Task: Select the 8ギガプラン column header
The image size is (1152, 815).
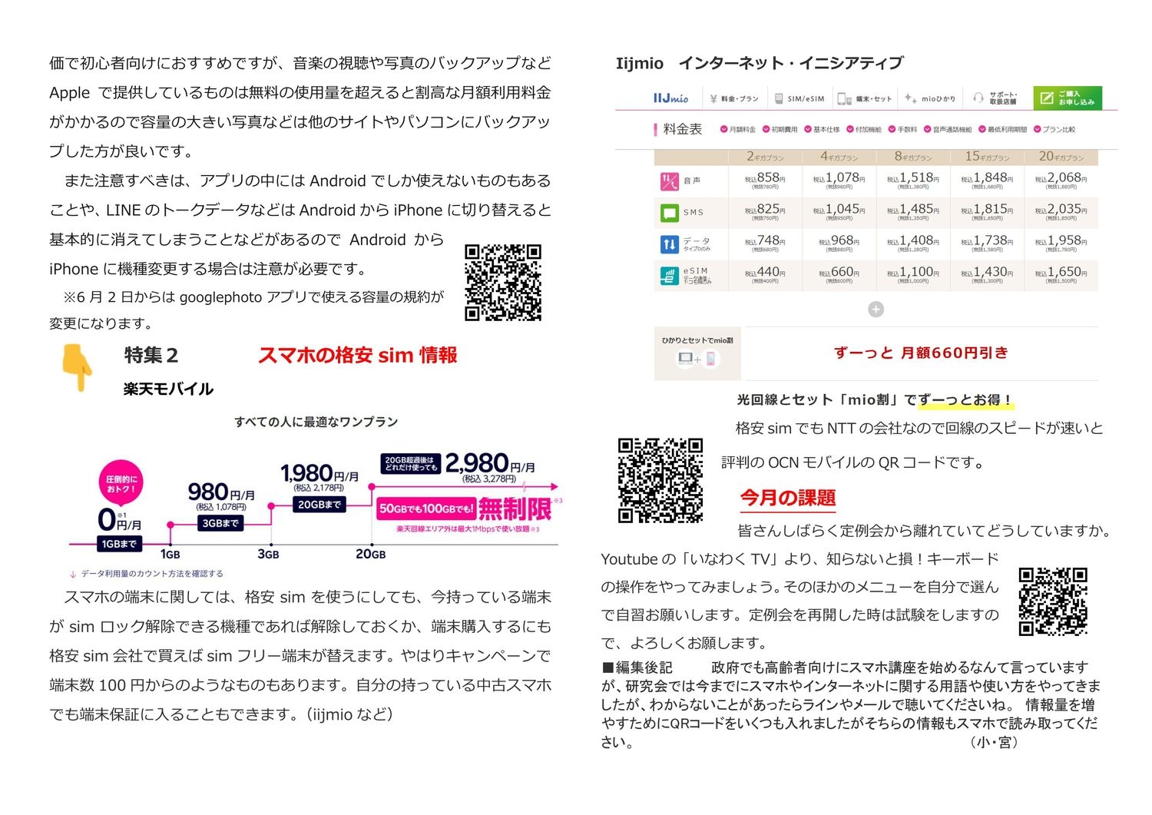Action: coord(913,157)
